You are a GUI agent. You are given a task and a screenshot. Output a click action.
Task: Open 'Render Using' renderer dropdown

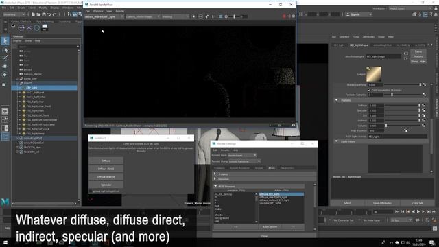coord(245,161)
